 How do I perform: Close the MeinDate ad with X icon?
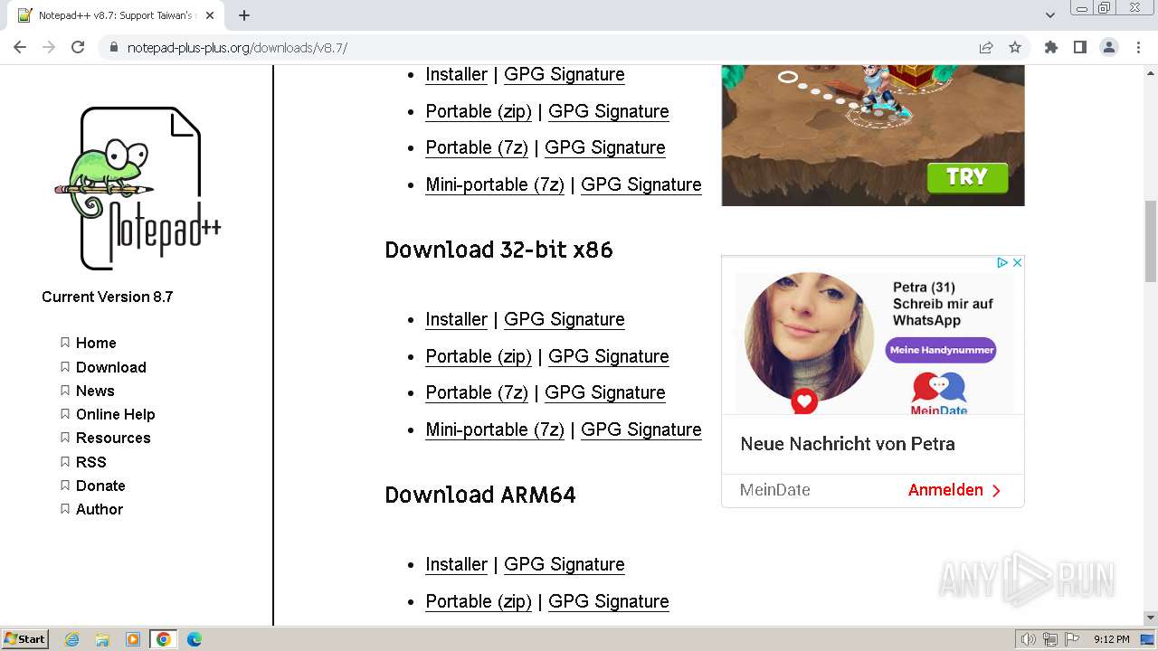point(1017,262)
